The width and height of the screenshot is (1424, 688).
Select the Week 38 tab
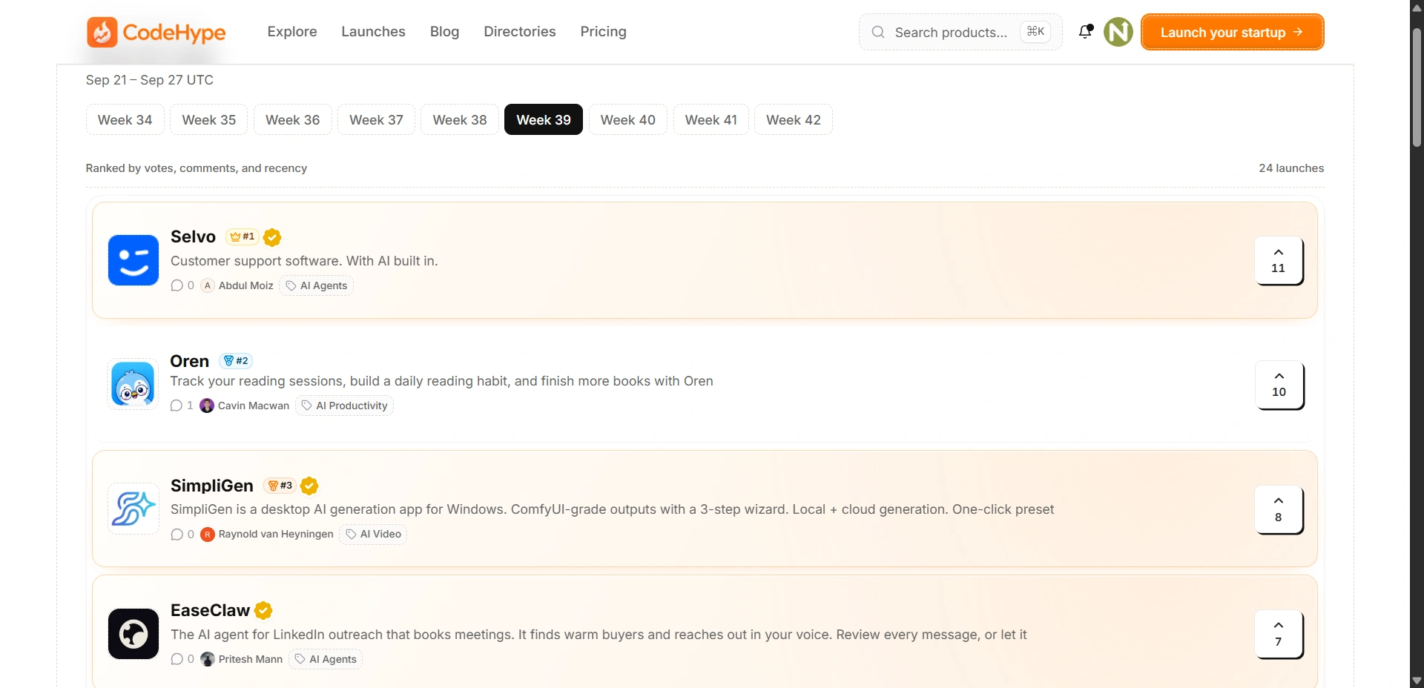click(460, 120)
